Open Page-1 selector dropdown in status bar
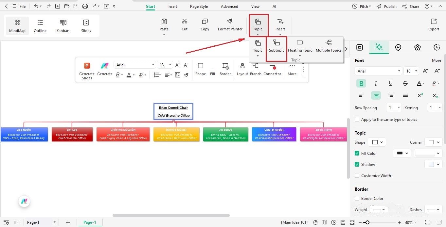446x227 pixels. pyautogui.click(x=41, y=222)
